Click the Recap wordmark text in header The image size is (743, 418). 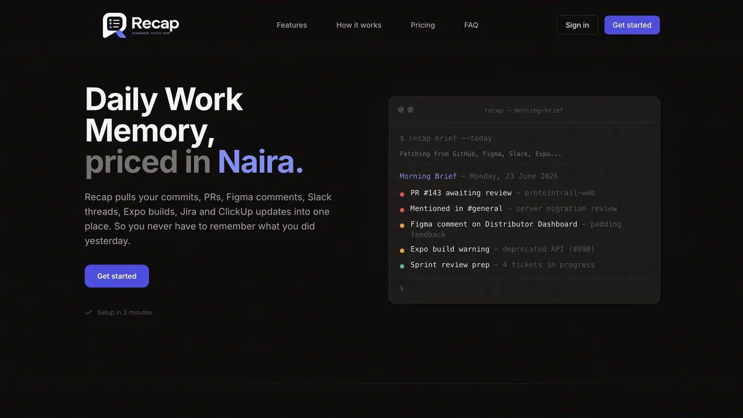155,23
